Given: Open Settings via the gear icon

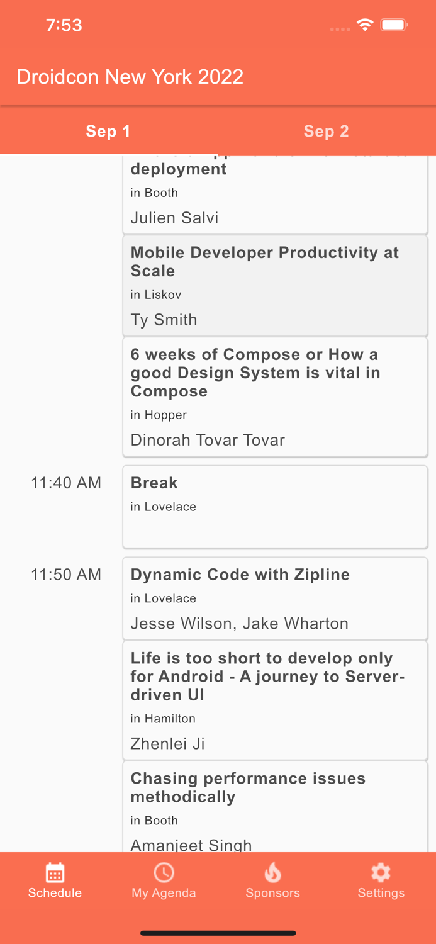Looking at the screenshot, I should tap(381, 872).
